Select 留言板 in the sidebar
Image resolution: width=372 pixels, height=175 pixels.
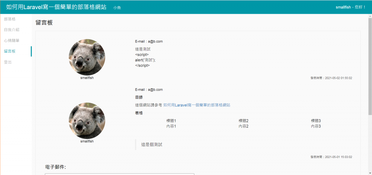pos(10,51)
